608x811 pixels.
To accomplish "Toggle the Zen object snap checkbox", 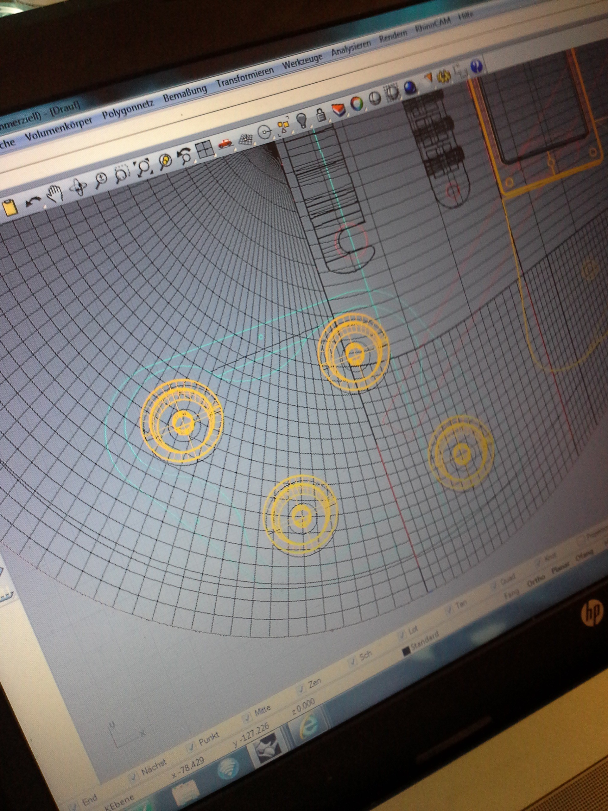I will tap(301, 690).
